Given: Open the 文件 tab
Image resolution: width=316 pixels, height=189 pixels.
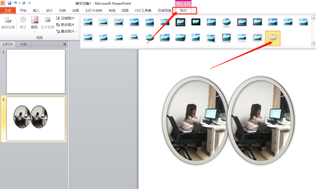Looking at the screenshot, I should point(8,10).
